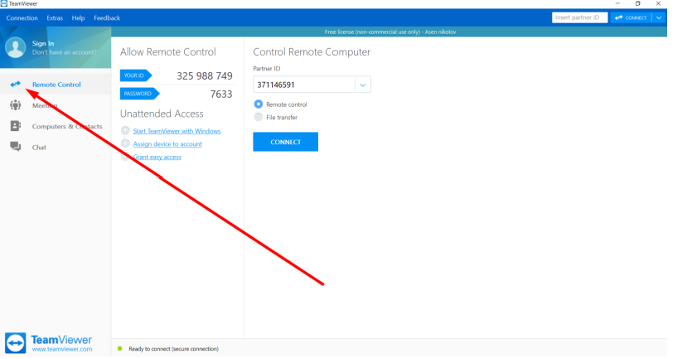
Task: Select the File transfer radio option
Action: [259, 117]
